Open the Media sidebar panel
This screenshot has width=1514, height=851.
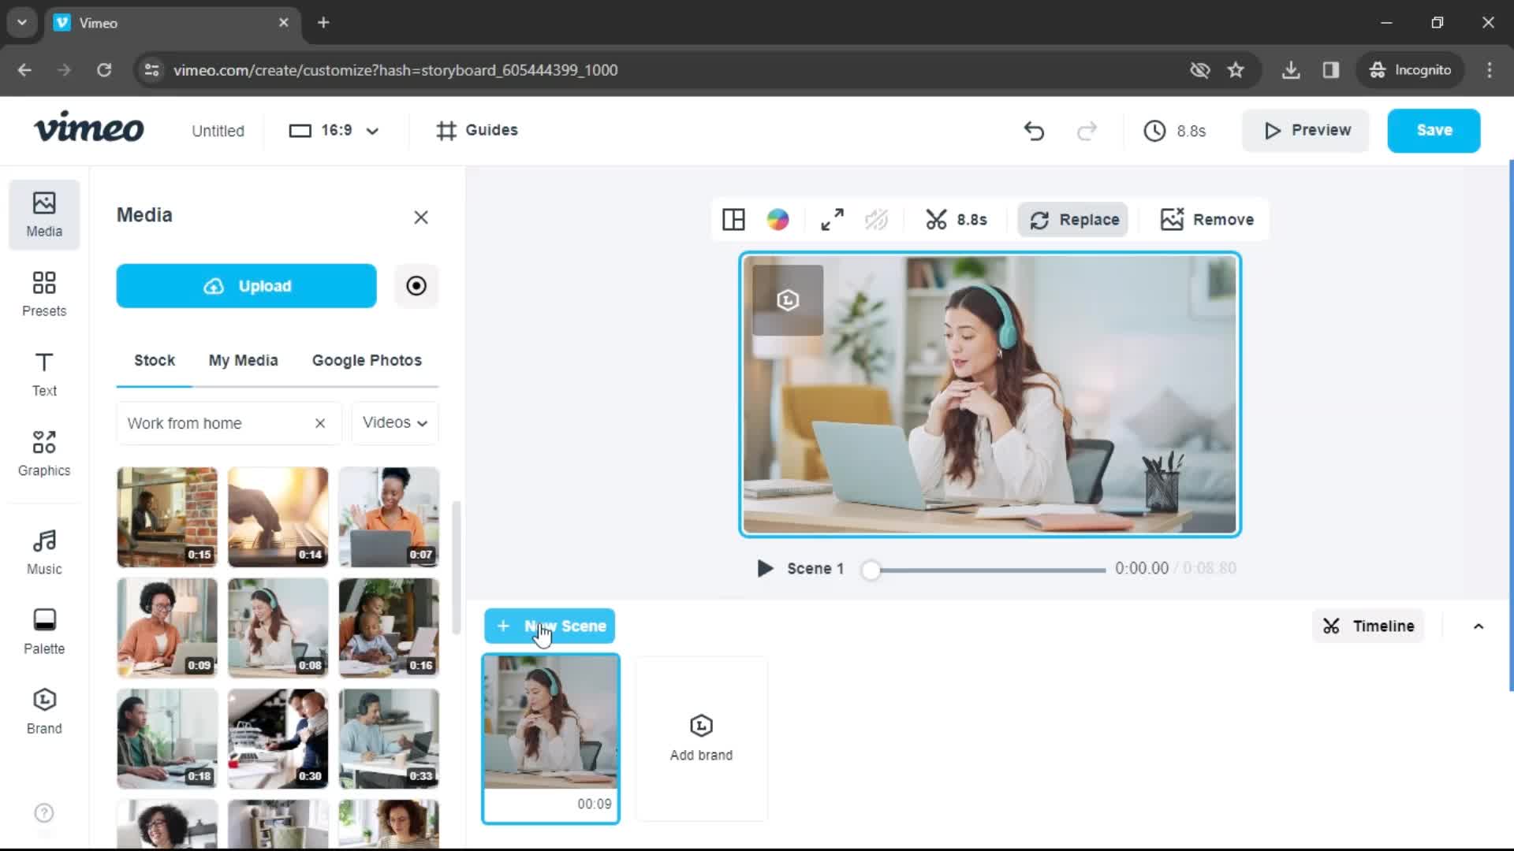click(44, 214)
